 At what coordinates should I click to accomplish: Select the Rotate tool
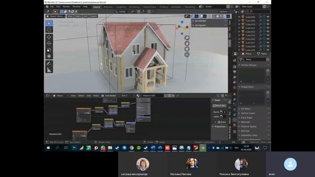49,43
